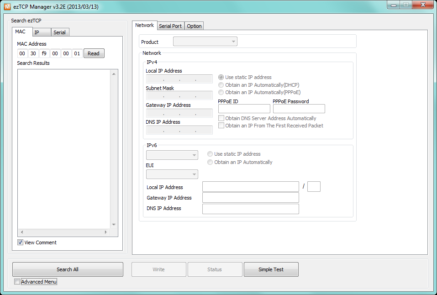Enable the Advanced Menu checkbox
This screenshot has width=437, height=295.
17,282
